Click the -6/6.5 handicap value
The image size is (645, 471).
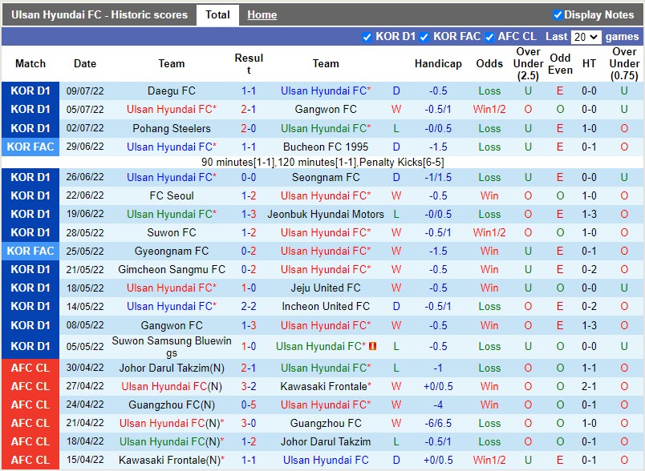tap(438, 424)
